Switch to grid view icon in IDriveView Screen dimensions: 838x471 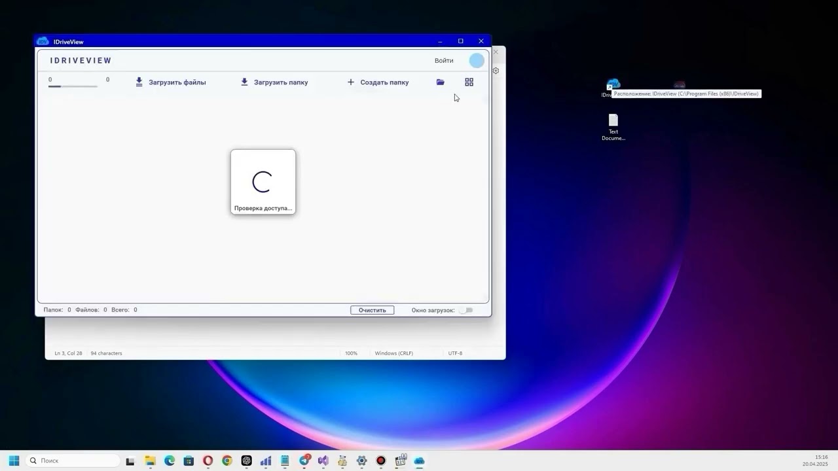pyautogui.click(x=469, y=82)
